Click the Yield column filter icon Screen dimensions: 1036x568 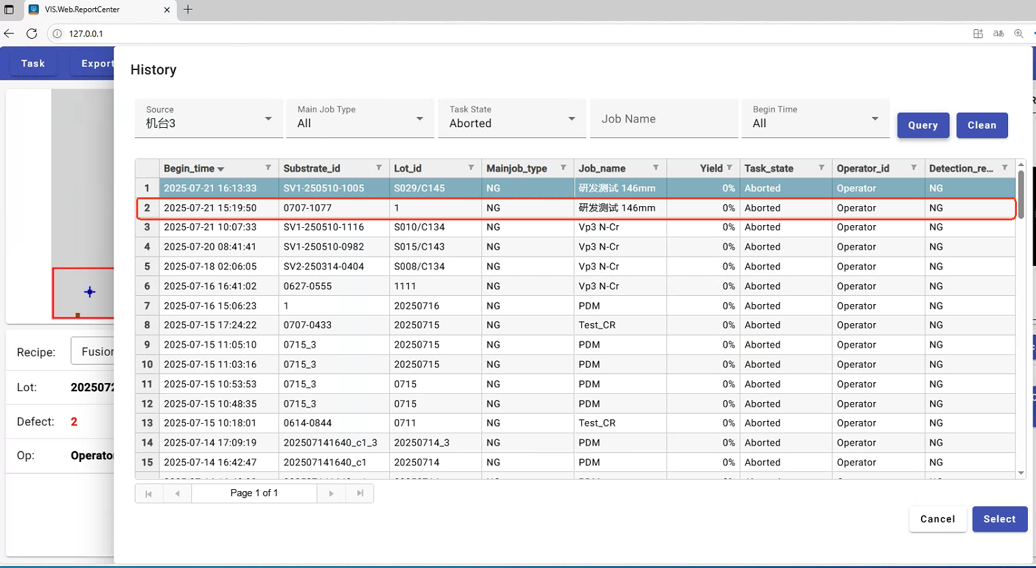(x=730, y=168)
